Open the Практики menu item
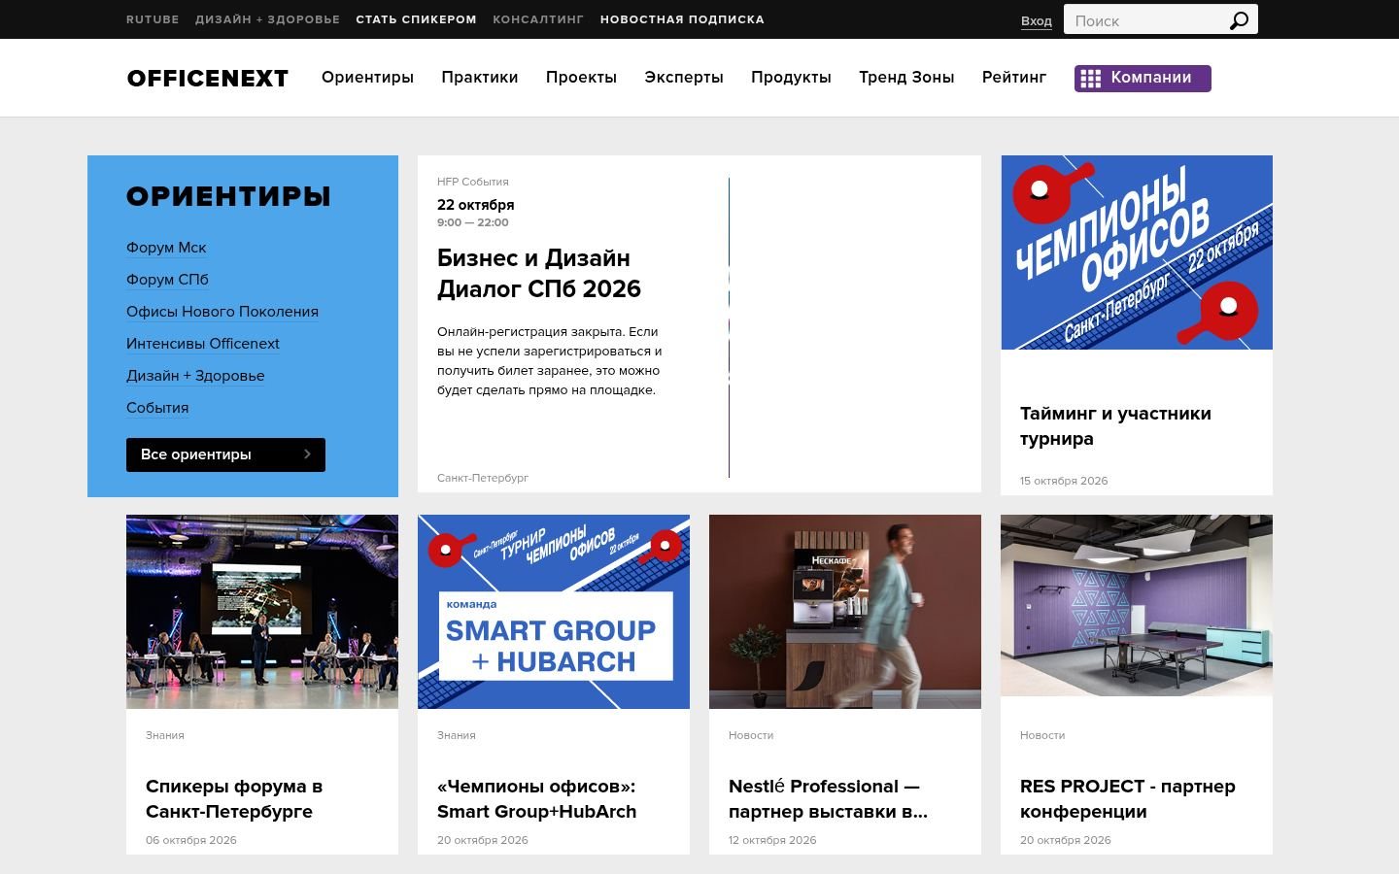The image size is (1399, 874). click(480, 78)
